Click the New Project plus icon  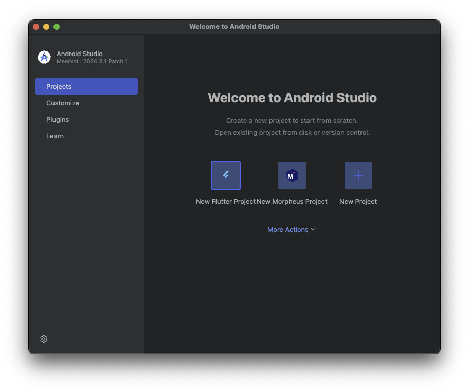[x=358, y=175]
